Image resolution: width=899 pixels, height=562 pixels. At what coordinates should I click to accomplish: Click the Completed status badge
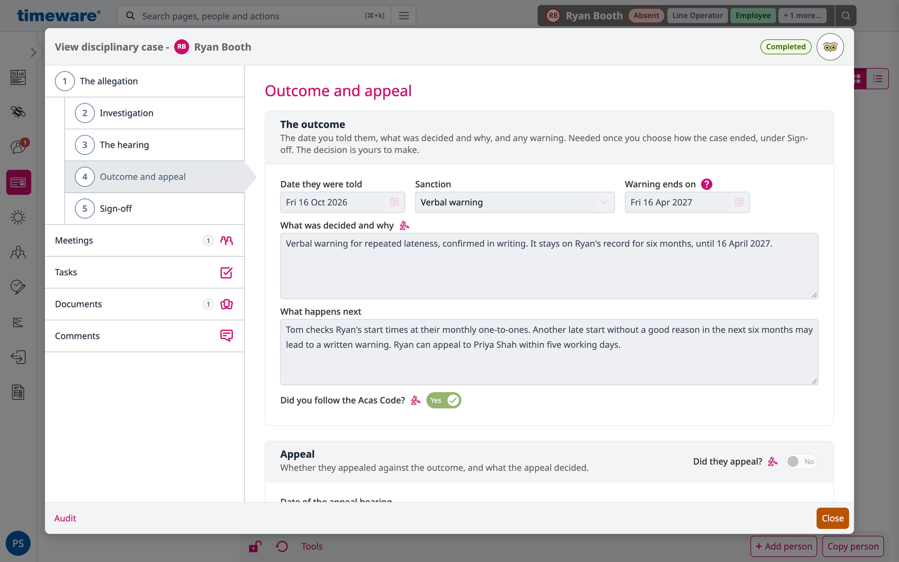coord(786,47)
